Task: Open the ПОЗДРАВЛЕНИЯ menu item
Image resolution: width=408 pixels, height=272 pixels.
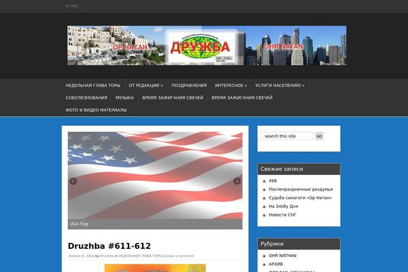Action: pyautogui.click(x=189, y=86)
